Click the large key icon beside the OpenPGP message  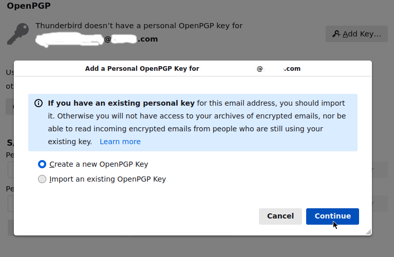(18, 34)
